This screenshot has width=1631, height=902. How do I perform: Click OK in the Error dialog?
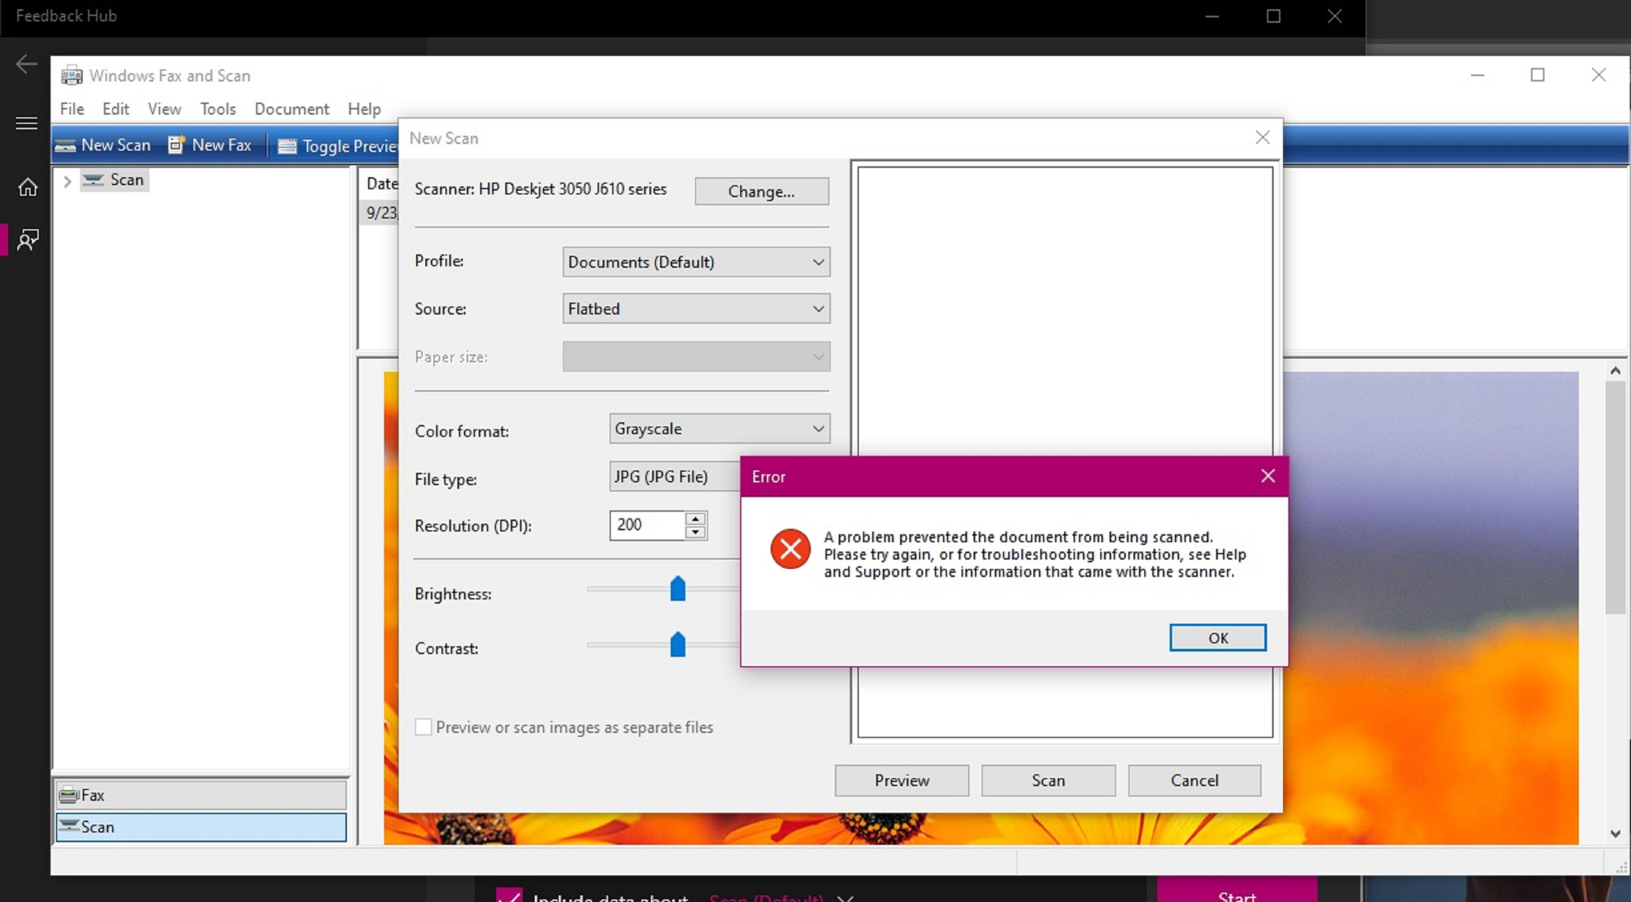tap(1218, 637)
